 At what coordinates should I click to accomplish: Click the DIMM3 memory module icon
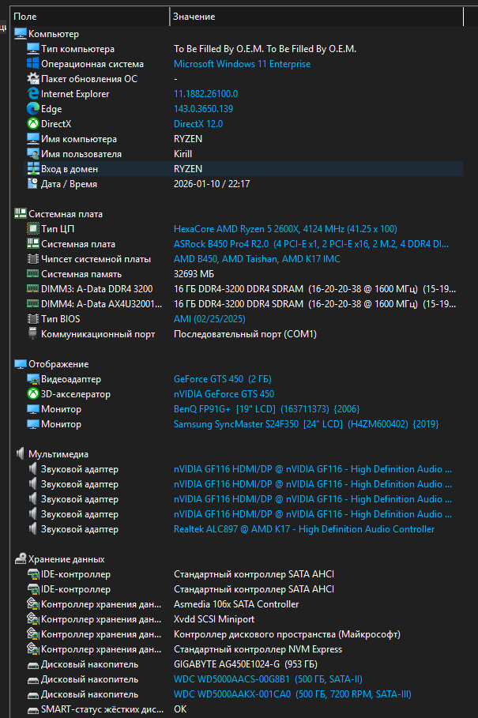tap(33, 289)
